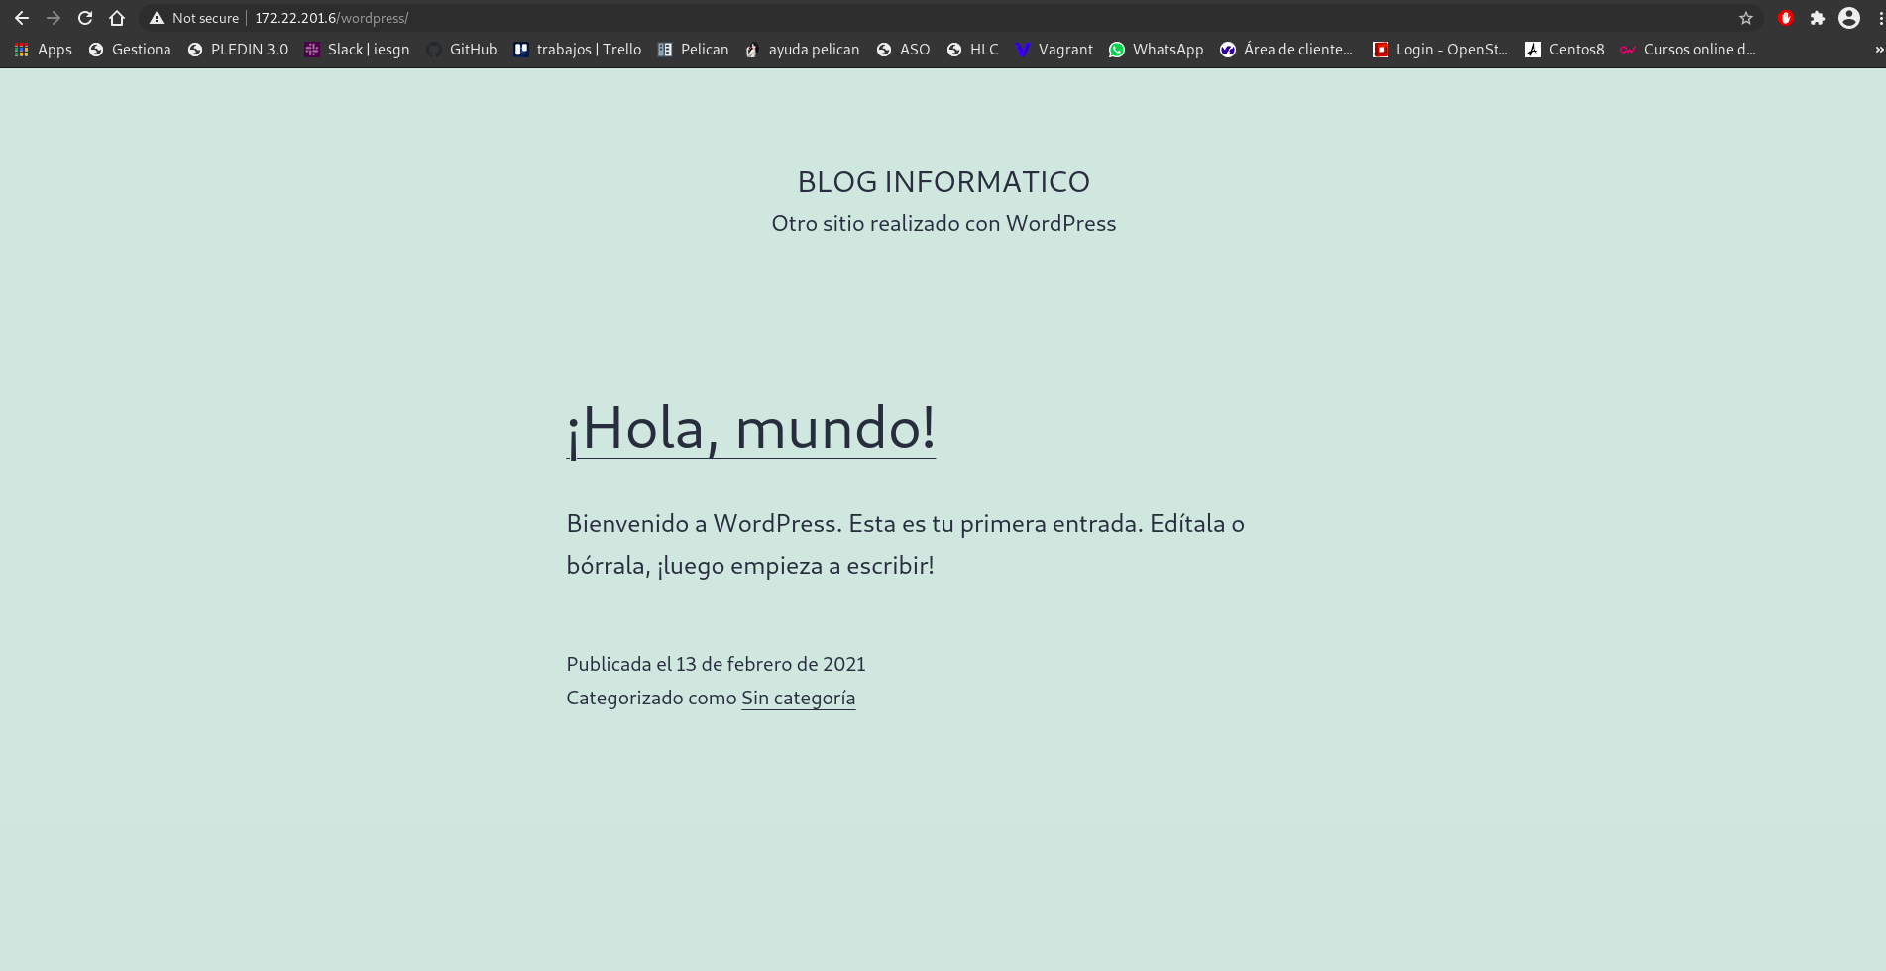The image size is (1886, 971).
Task: Open the Centos8 bookmark
Action: coord(1564,49)
